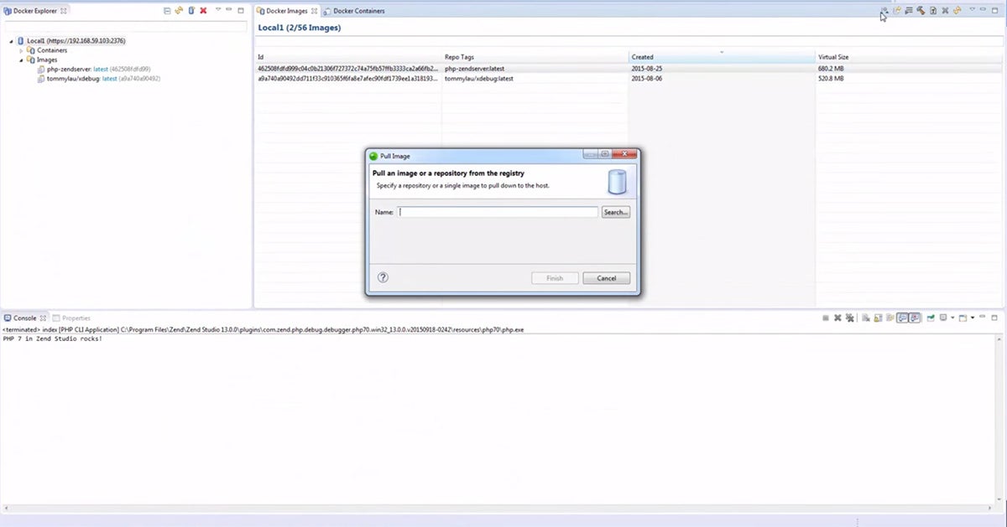The width and height of the screenshot is (1007, 527).
Task: Switch to the Properties tab
Action: 76,318
